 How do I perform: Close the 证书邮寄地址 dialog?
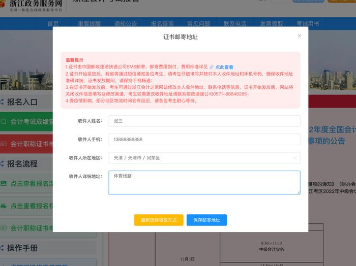[x=299, y=36]
